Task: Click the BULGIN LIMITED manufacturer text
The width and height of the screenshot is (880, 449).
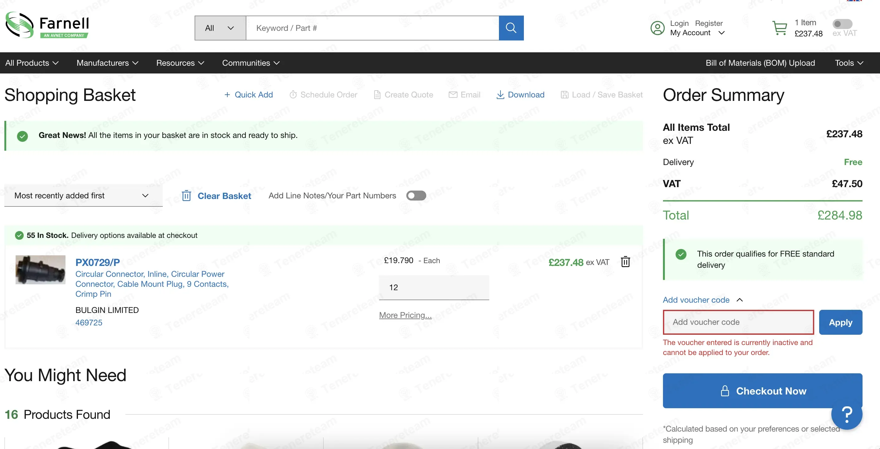Action: click(x=107, y=310)
